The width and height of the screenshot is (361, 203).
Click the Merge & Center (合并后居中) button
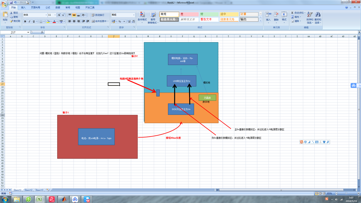click(x=99, y=21)
